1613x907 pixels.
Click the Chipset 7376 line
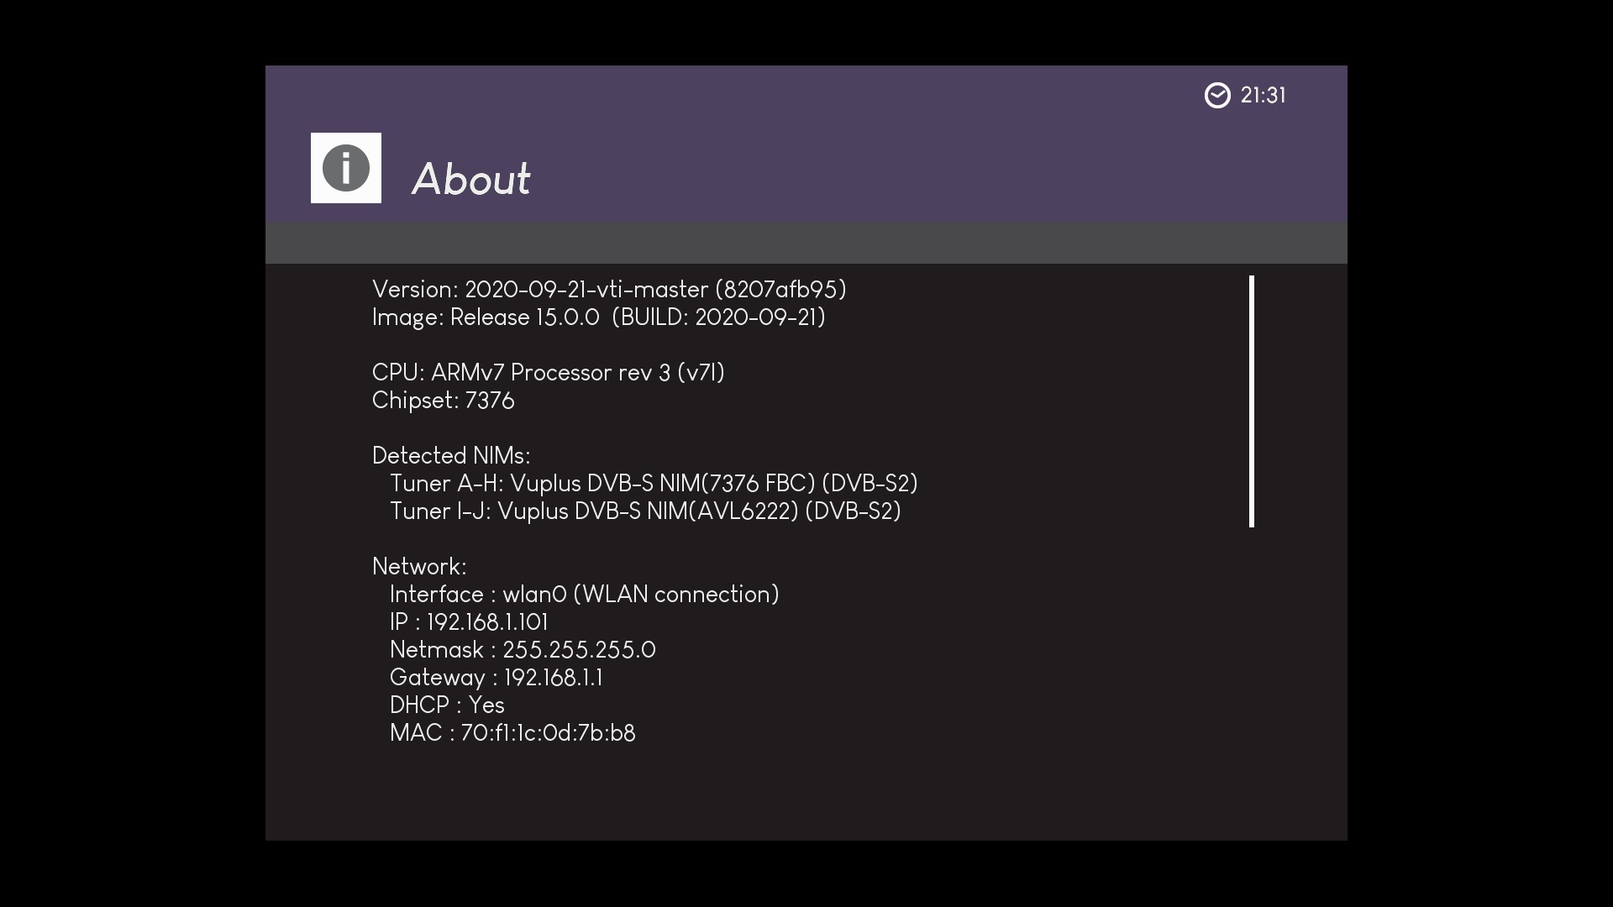tap(444, 401)
